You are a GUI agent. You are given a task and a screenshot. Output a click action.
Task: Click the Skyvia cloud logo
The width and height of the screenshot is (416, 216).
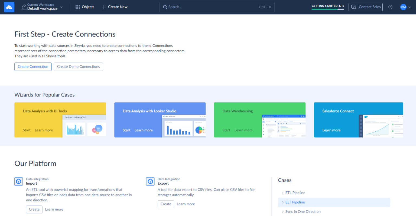[x=9, y=7]
